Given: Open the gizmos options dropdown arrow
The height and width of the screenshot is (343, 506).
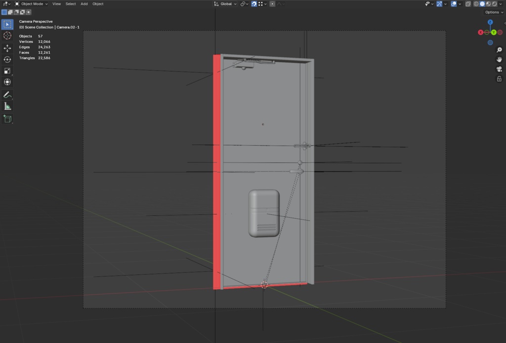Looking at the screenshot, I should [445, 4].
